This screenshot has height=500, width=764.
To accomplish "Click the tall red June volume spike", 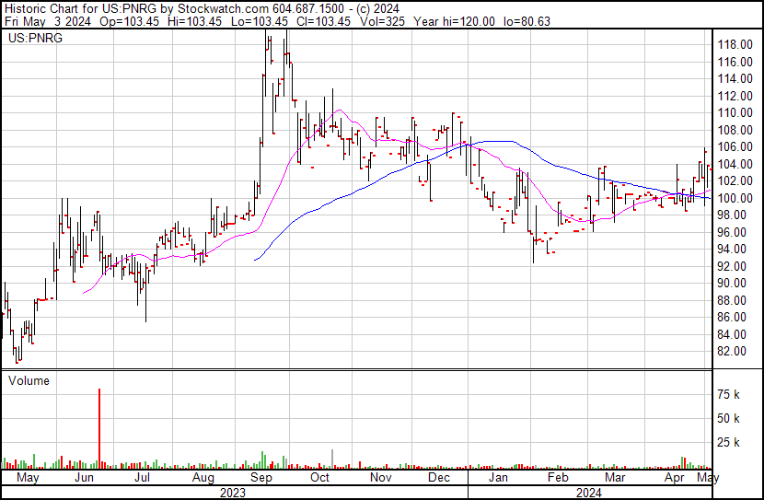I will pyautogui.click(x=99, y=429).
